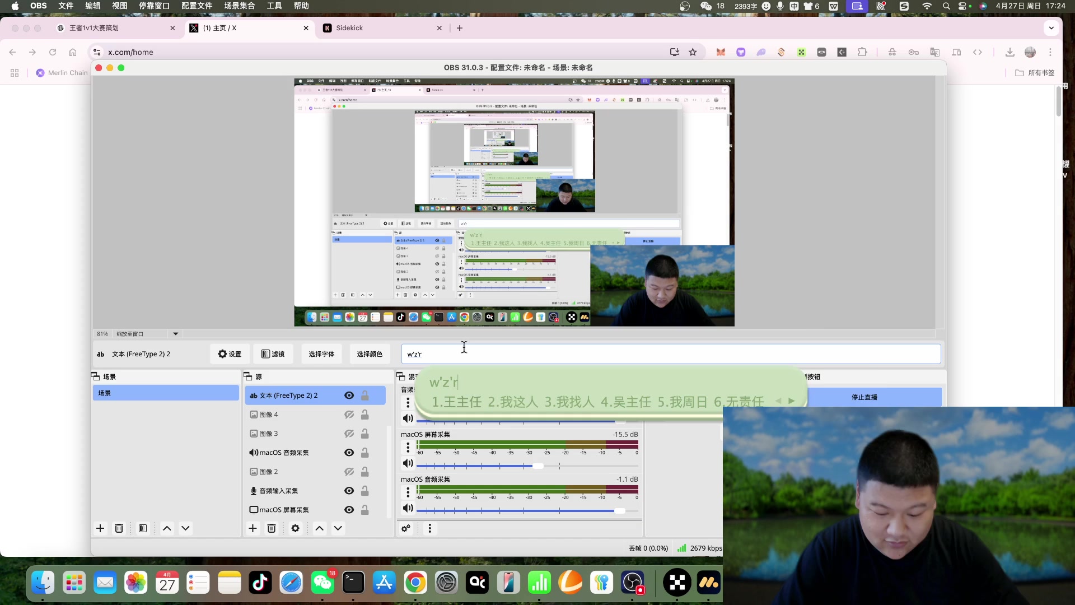
Task: Open 停靠窗口 menu
Action: 154,6
